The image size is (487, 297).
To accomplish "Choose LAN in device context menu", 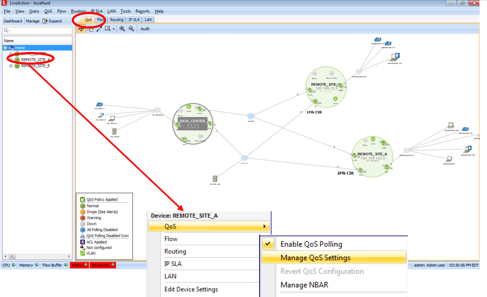I will pos(170,276).
